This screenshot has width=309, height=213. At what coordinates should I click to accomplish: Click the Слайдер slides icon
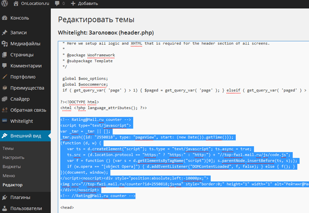pyautogui.click(x=4, y=99)
